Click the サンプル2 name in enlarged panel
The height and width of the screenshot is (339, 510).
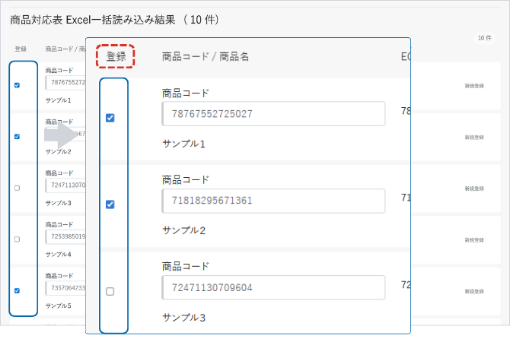183,230
